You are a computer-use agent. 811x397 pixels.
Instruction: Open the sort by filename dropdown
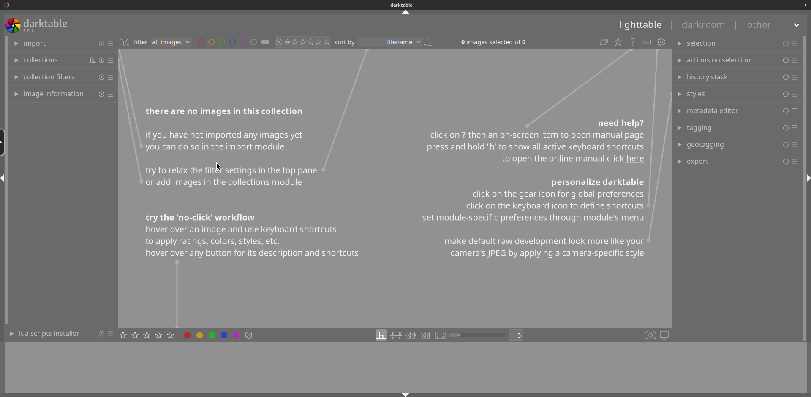(390, 42)
